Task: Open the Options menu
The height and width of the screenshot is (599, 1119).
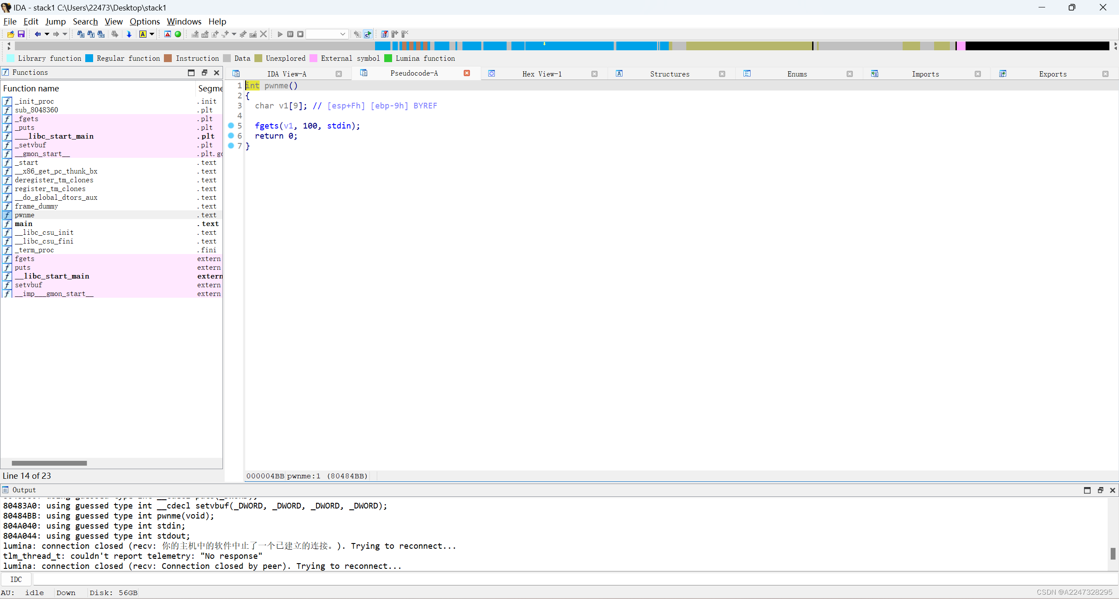Action: (145, 21)
